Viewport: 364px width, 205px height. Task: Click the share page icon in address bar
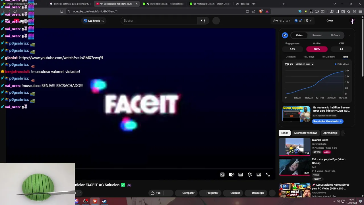point(254,11)
